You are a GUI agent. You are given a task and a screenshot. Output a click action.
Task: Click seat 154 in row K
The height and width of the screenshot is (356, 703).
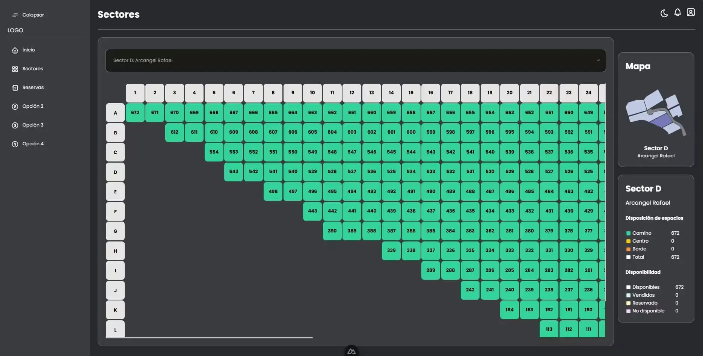click(510, 309)
